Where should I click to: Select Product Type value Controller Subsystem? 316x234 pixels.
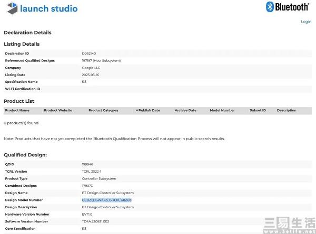coord(99,178)
